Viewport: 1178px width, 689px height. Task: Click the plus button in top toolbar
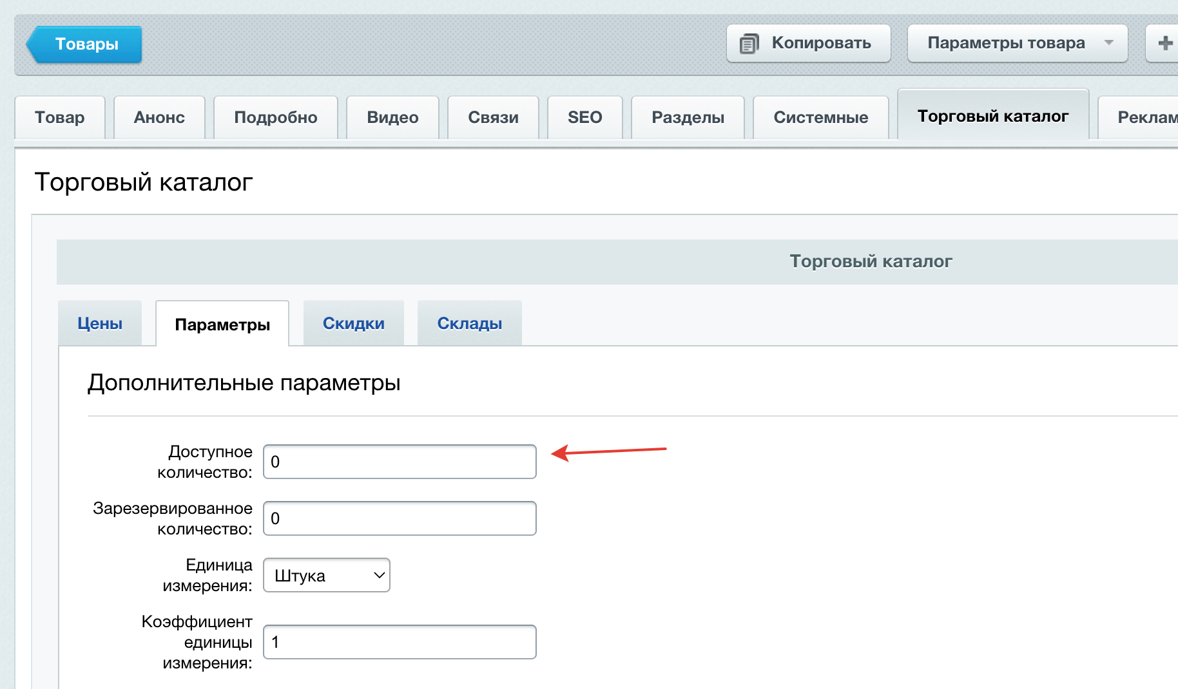pos(1163,43)
